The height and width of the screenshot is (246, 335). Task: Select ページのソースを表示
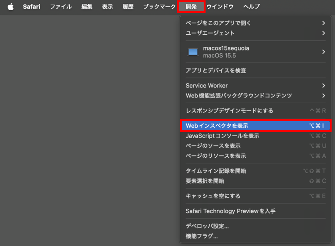click(256, 146)
